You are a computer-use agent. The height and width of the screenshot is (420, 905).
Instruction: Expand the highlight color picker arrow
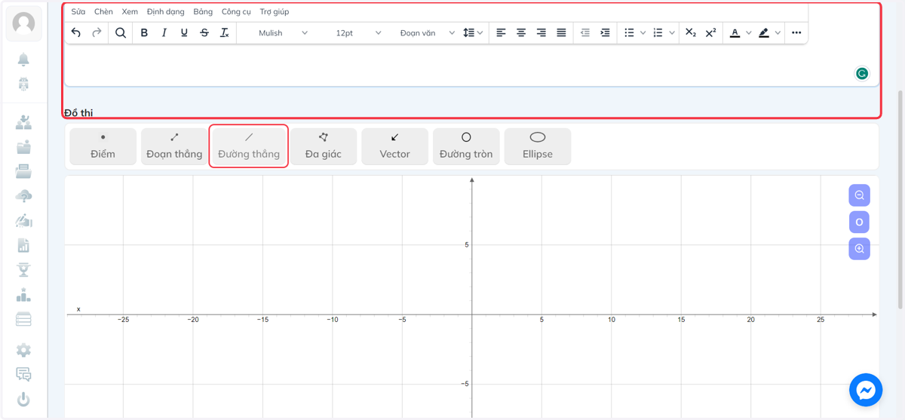(x=778, y=32)
